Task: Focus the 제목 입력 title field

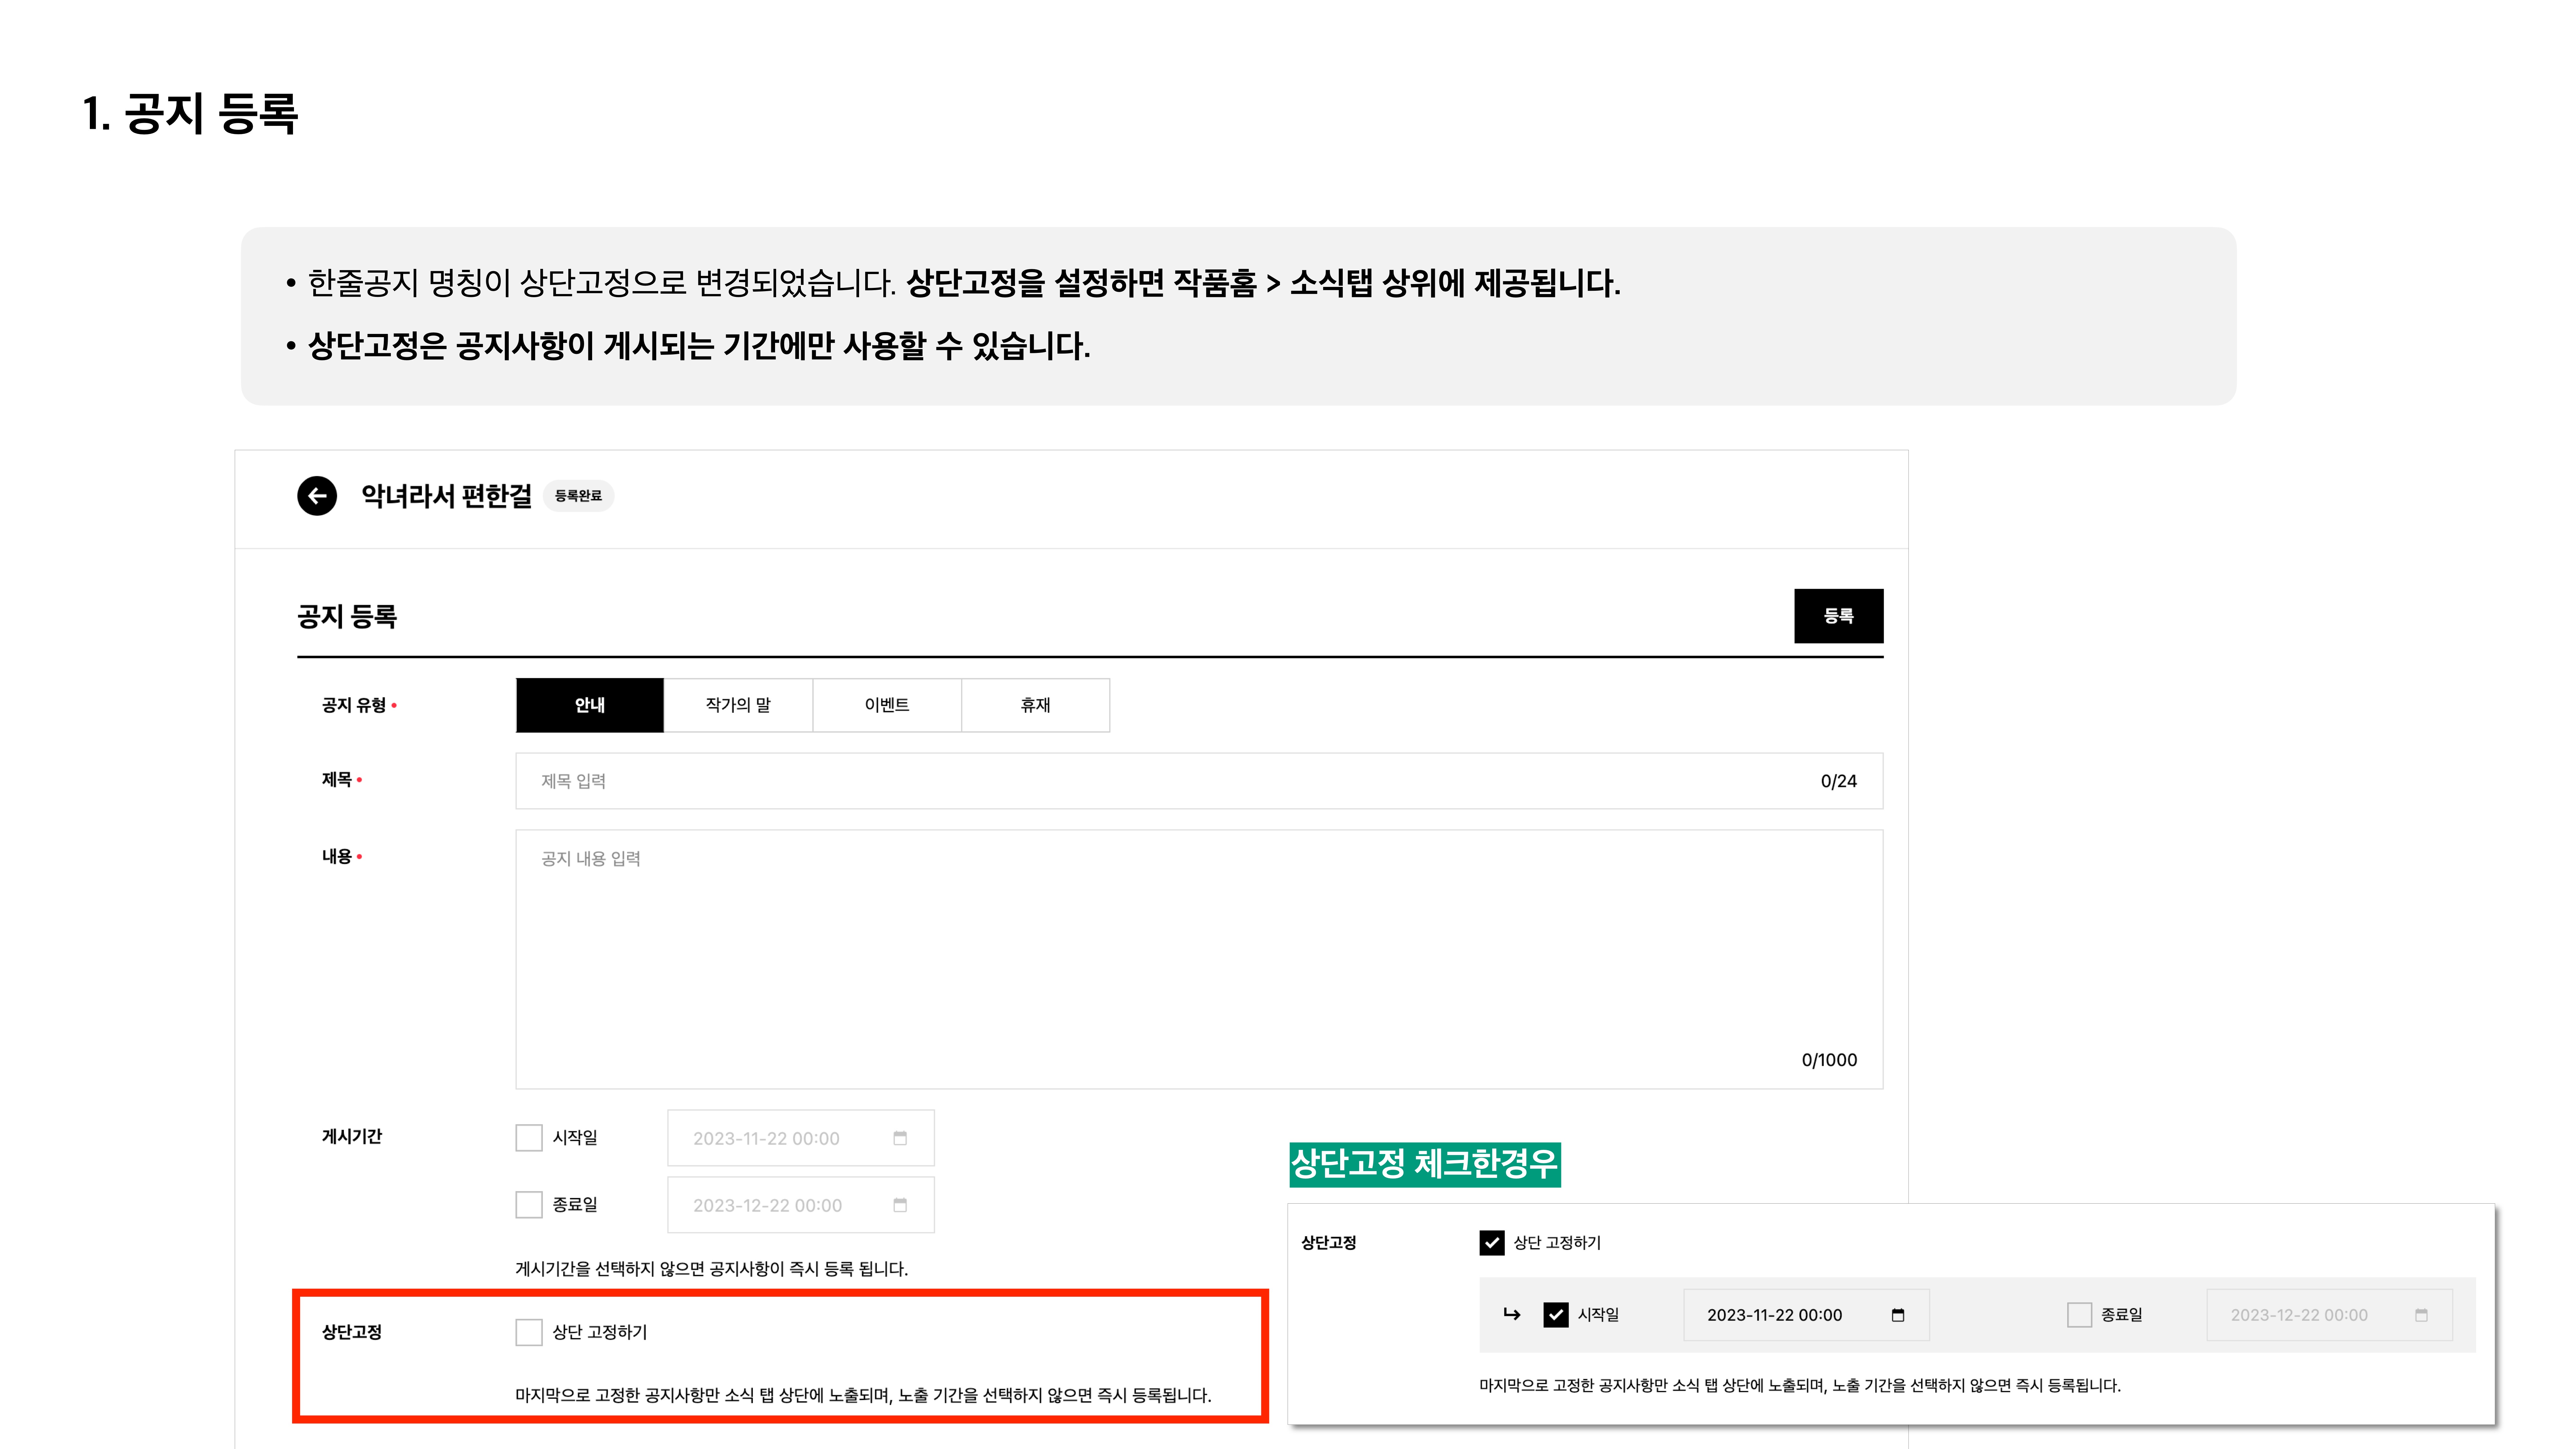Action: pos(1199,781)
